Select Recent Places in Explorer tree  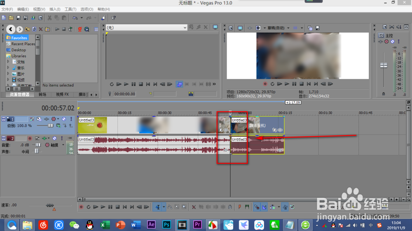coord(21,44)
